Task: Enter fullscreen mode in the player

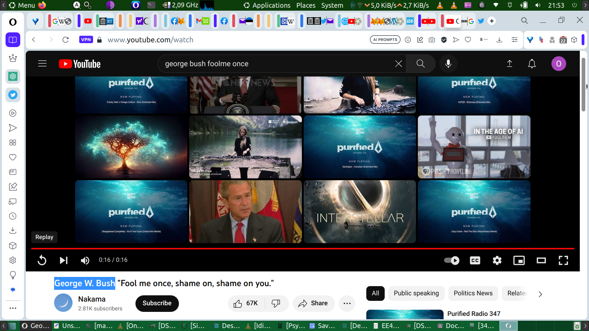Action: click(563, 260)
